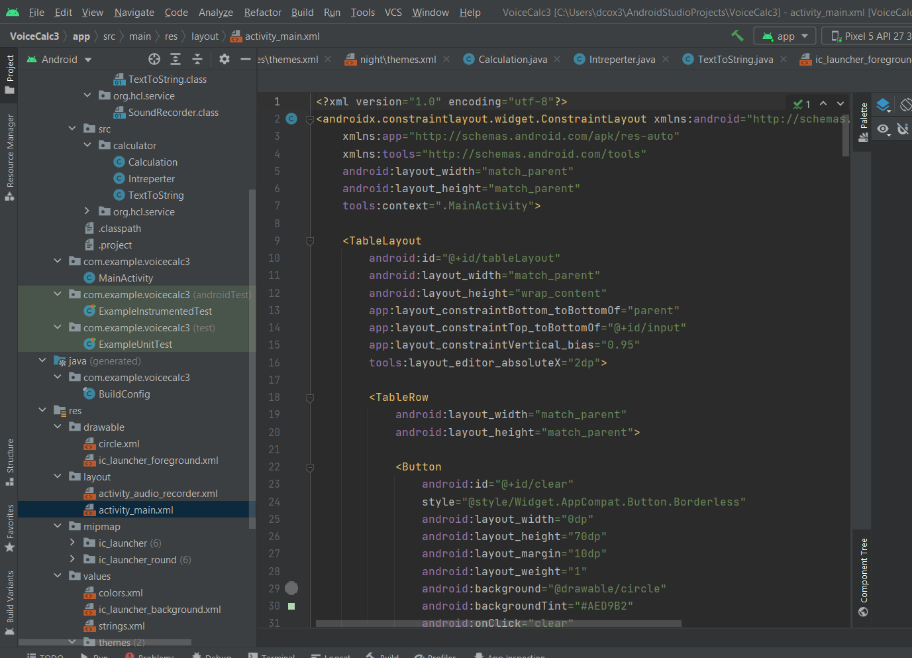Switch to the Calculation.java tab
This screenshot has height=658, width=912.
(x=512, y=60)
